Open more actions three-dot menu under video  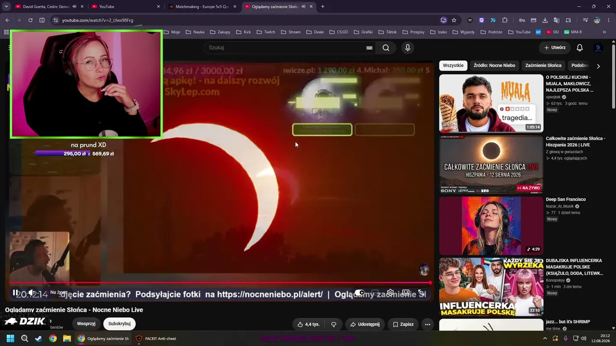coord(427,324)
